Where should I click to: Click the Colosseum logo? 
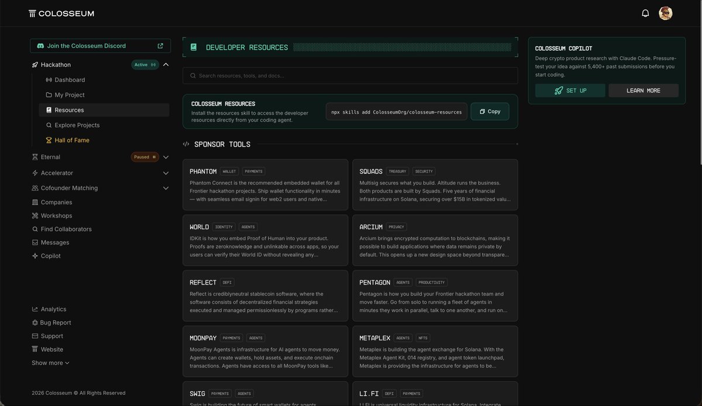[61, 13]
